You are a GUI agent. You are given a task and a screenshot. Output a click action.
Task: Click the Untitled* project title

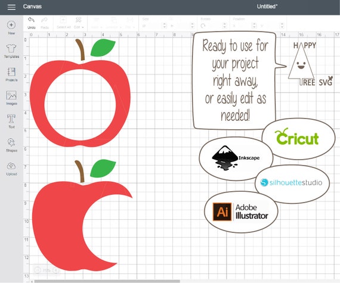click(x=267, y=7)
